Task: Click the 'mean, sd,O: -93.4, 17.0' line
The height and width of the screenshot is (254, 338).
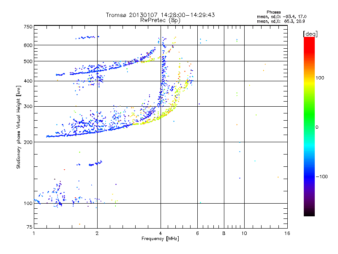Action: [281, 17]
